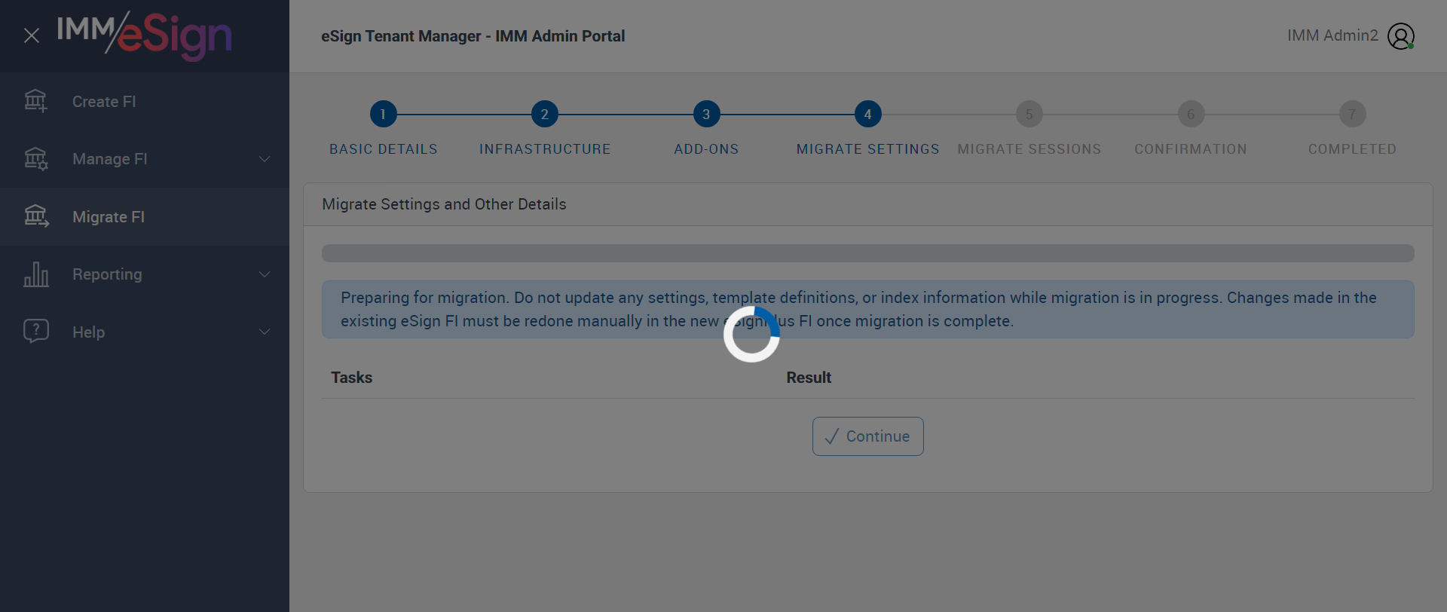Click the Result column header
This screenshot has height=612, width=1447.
809,378
